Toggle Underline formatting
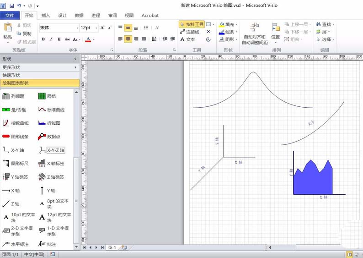The image size is (363, 258). coord(59,39)
